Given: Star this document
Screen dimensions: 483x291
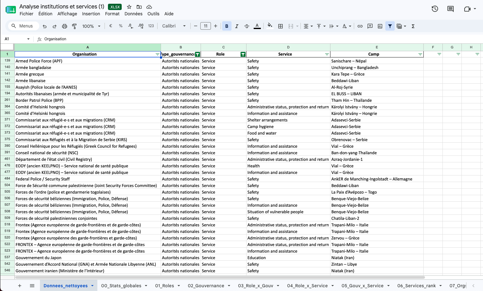Looking at the screenshot, I should pyautogui.click(x=129, y=7).
